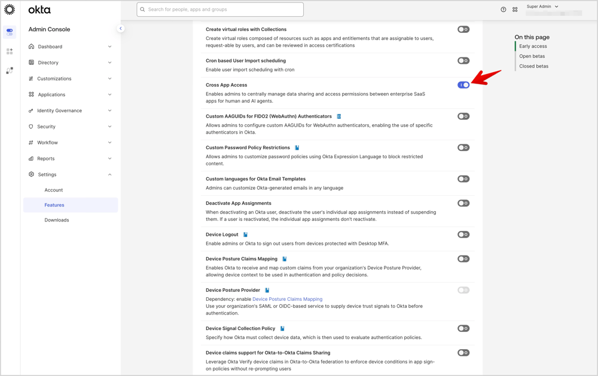Open the apps grid icon in header
Screen dimensions: 598x376
tap(515, 10)
